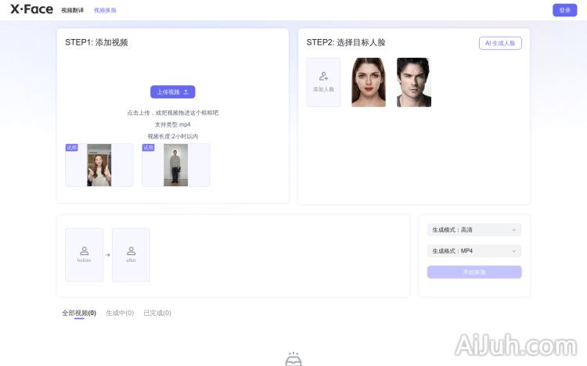Image resolution: width=587 pixels, height=366 pixels.
Task: Switch to the 生成中(0) tab
Action: 120,313
